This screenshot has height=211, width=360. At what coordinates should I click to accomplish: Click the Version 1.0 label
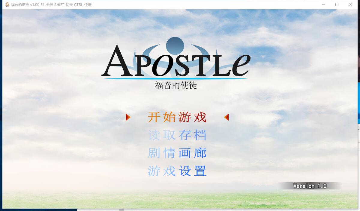tap(310, 186)
